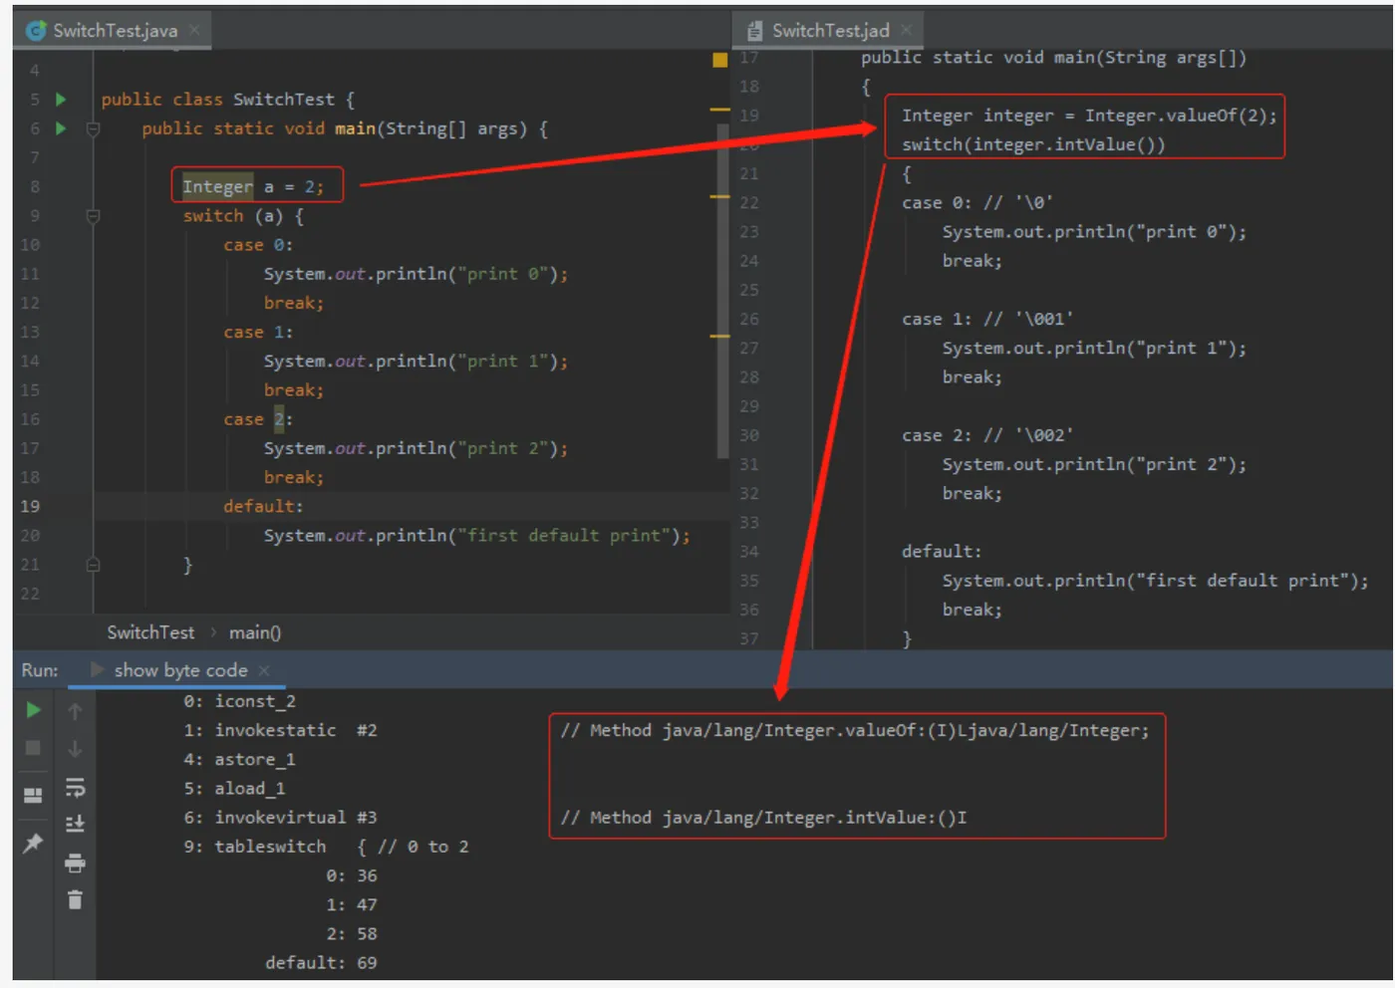Click '2: 58' tableswitch entry
The image size is (1395, 988).
pyautogui.click(x=352, y=934)
